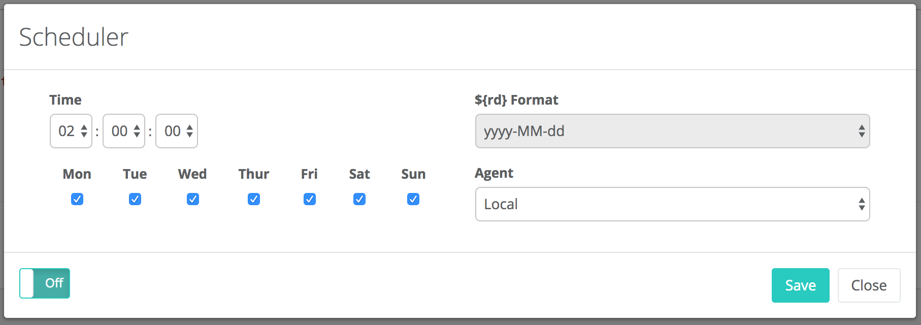The height and width of the screenshot is (325, 921).
Task: Uncheck the Sat checkbox
Action: 359,199
